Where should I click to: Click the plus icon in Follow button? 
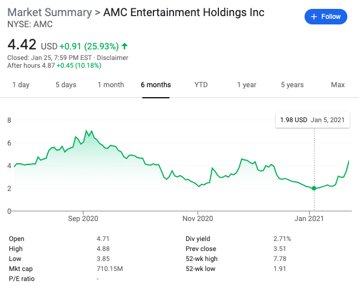[315, 17]
